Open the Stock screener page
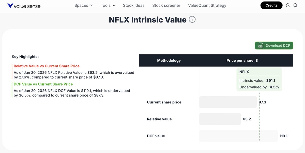The height and width of the screenshot is (153, 305). pyautogui.click(x=166, y=5)
